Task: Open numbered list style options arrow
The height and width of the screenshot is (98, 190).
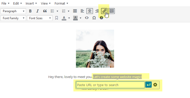Action: (x=69, y=11)
